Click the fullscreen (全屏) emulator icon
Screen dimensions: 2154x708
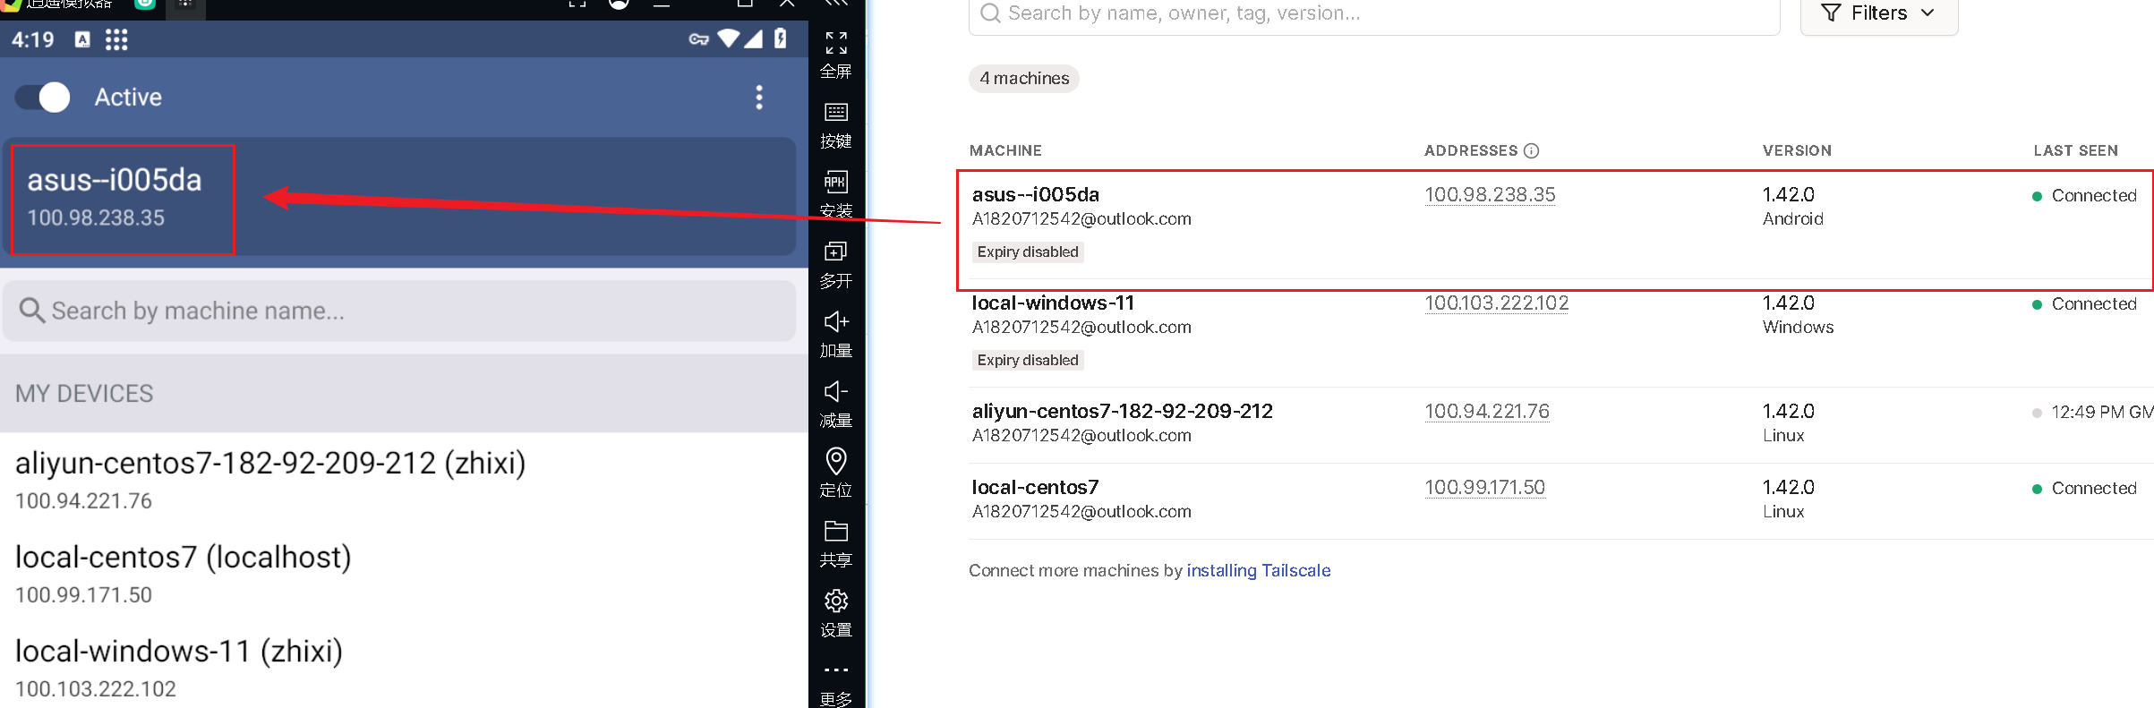(836, 42)
